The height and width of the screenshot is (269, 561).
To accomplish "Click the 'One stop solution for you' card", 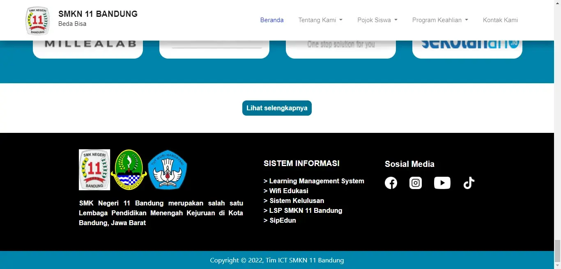I will [341, 49].
